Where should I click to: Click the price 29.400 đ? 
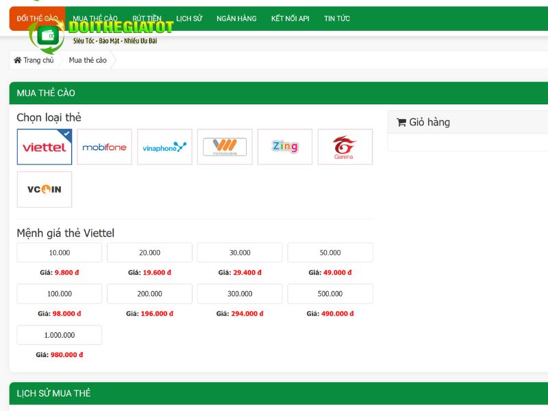247,273
